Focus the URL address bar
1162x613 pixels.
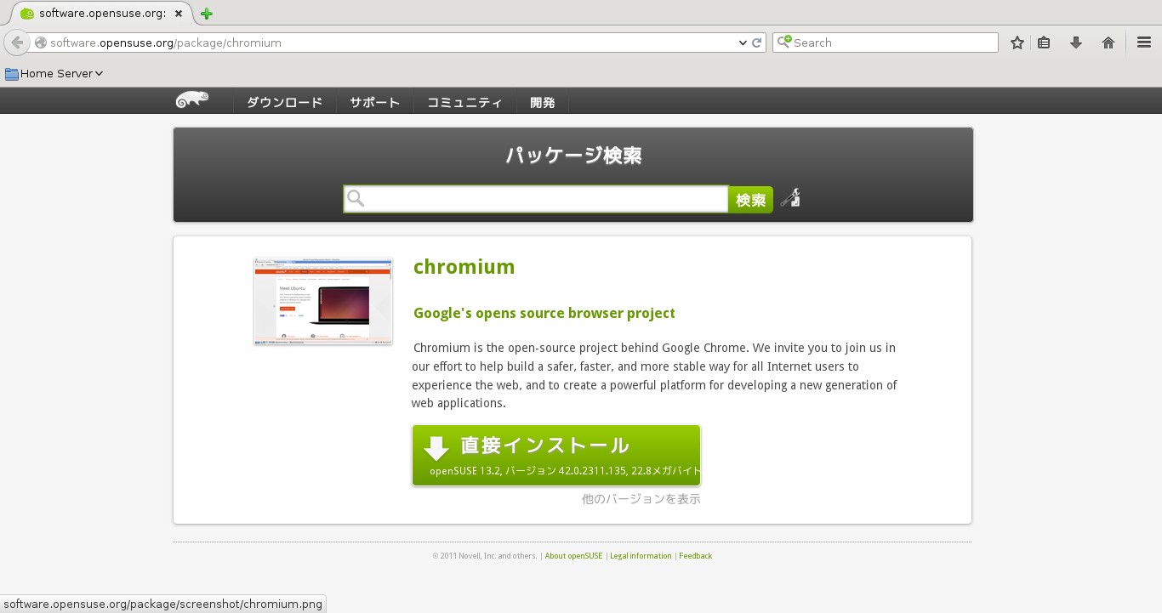click(391, 43)
